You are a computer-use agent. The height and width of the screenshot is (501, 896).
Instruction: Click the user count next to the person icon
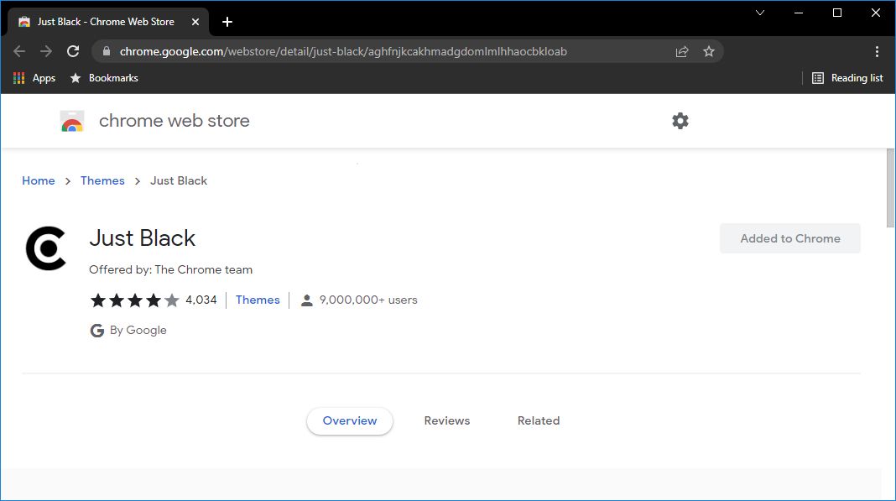[370, 300]
